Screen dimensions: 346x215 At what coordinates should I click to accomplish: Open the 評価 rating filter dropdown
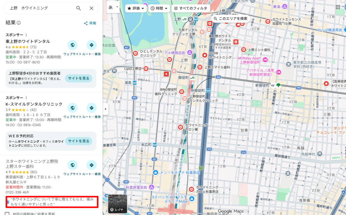(136, 8)
